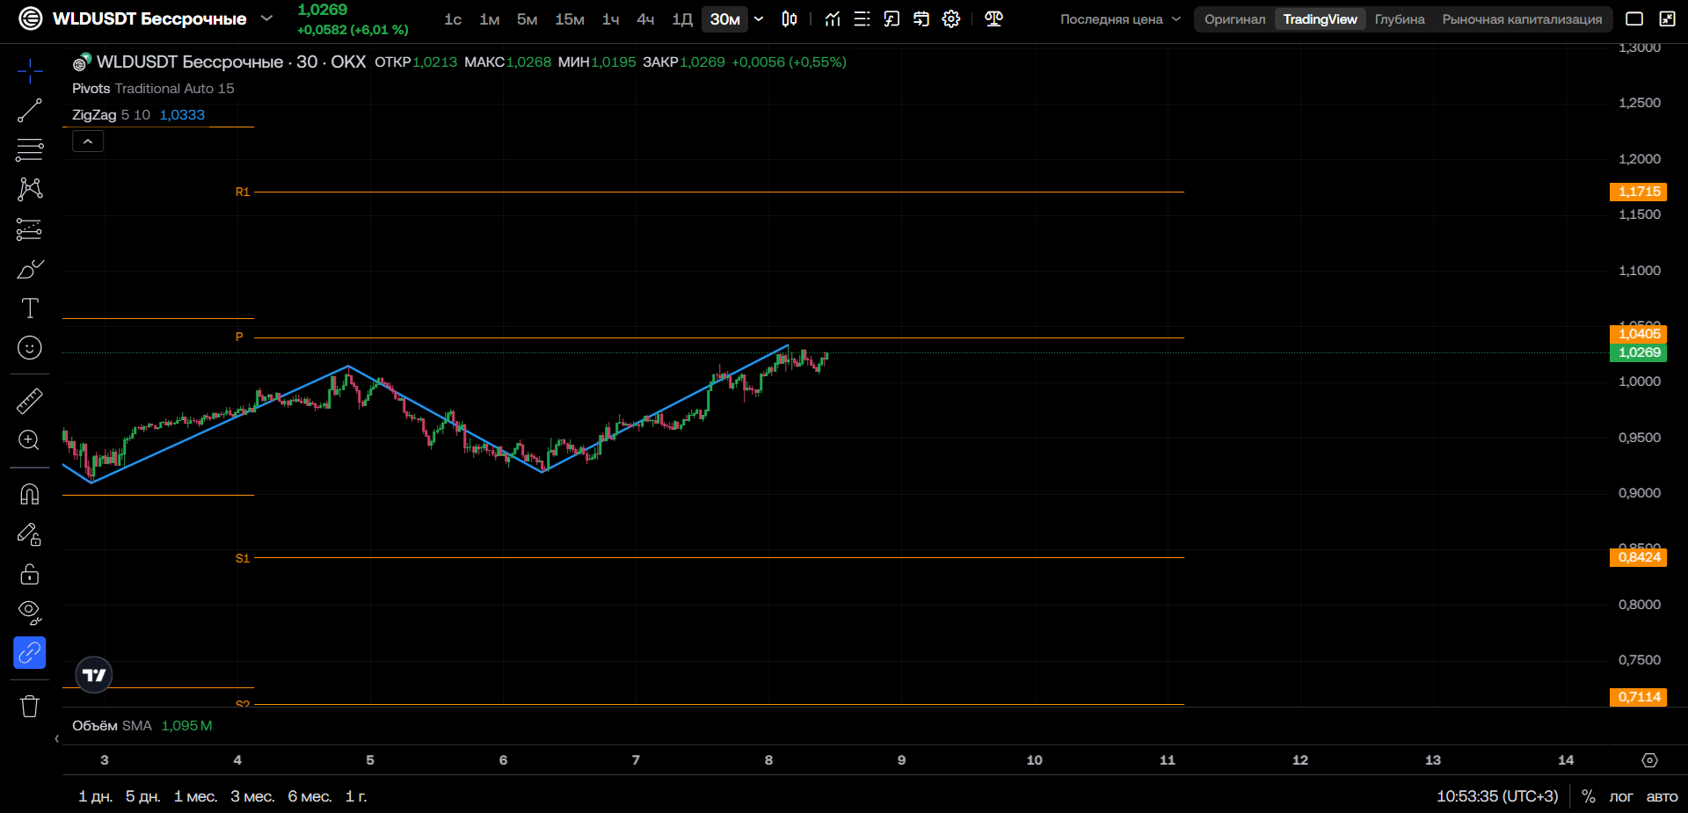Click the OKX exchange logo
1688x813 pixels.
[x=30, y=18]
